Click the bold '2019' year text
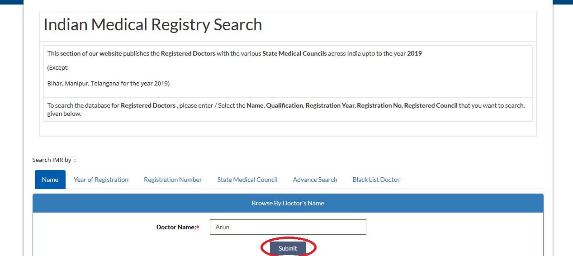Image resolution: width=573 pixels, height=256 pixels. (414, 53)
